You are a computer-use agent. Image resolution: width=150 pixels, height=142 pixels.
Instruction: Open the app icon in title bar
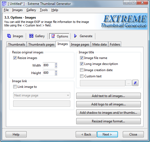tap(4, 4)
